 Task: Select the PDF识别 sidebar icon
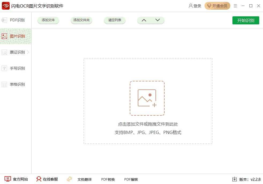coord(4,20)
